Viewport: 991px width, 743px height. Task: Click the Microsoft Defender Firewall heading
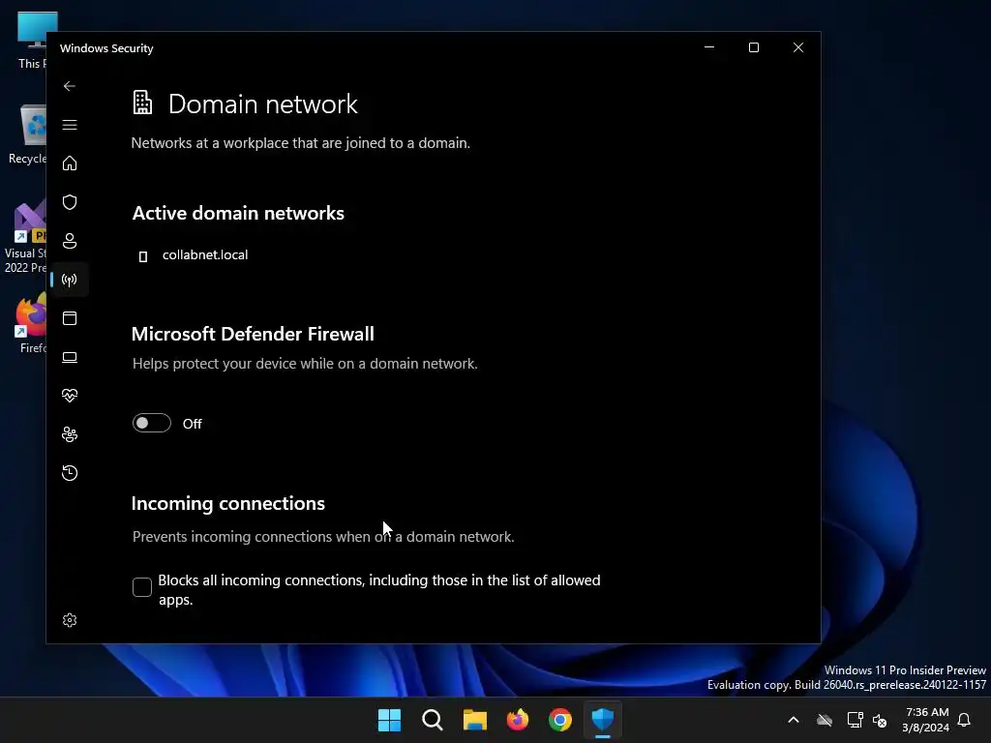(x=253, y=334)
